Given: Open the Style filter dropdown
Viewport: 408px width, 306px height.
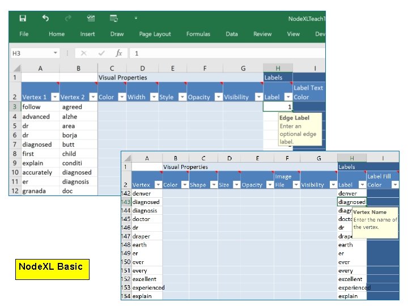Looking at the screenshot, I should click(x=182, y=97).
